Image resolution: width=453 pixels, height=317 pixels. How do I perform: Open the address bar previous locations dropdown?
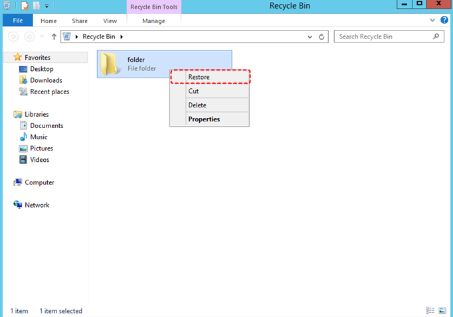click(310, 36)
